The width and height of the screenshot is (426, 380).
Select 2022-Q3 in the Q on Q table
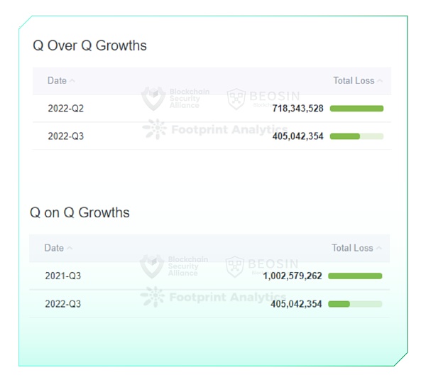coord(62,304)
